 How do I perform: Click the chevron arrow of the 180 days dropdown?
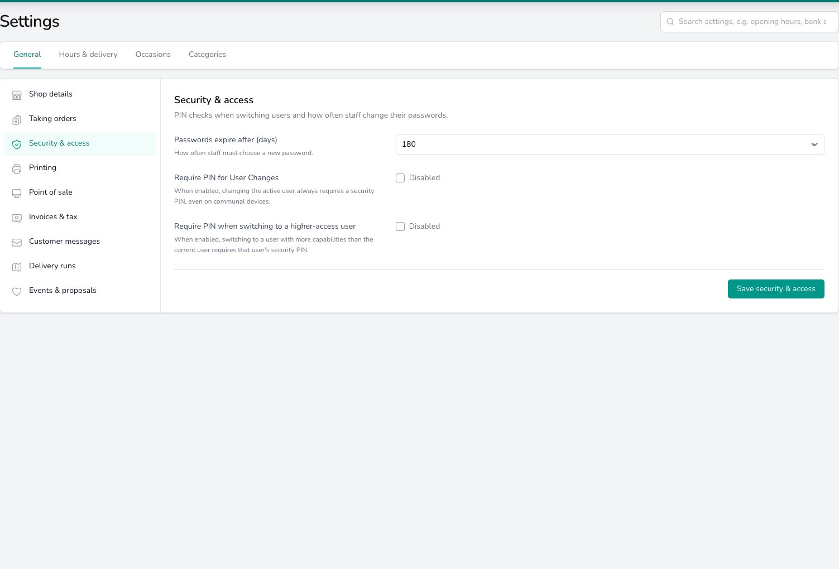tap(814, 144)
